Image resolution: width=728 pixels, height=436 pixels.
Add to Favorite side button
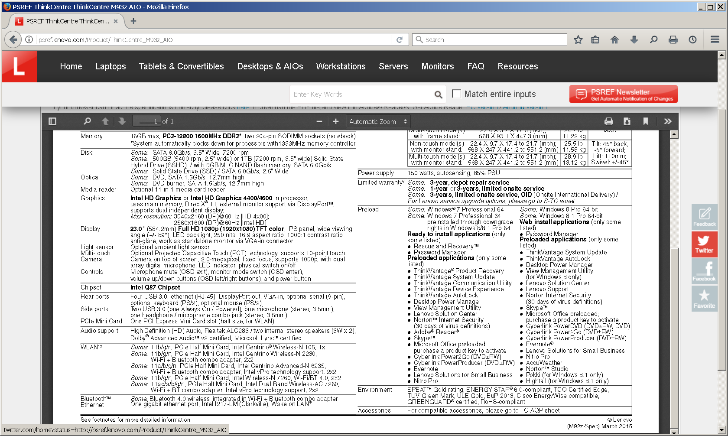705,298
